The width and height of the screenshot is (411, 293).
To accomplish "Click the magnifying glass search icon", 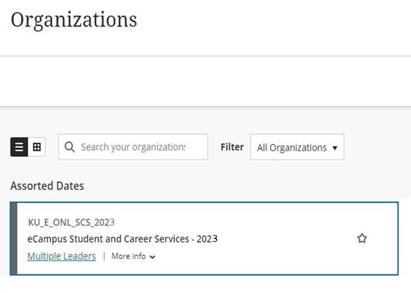I will [x=70, y=147].
